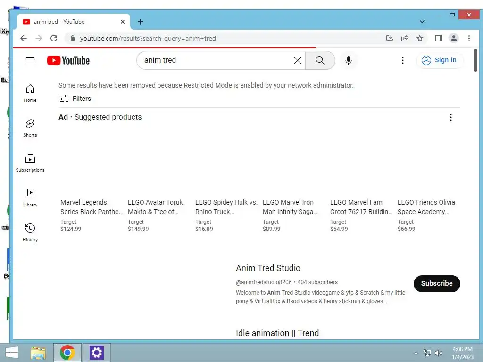Viewport: 483px width, 362px height.
Task: Start voice search with microphone icon
Action: [x=349, y=60]
